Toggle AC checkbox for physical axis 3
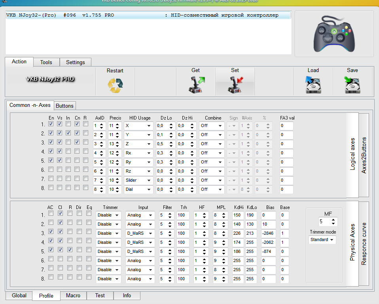This screenshot has width=379, height=304. [x=51, y=232]
